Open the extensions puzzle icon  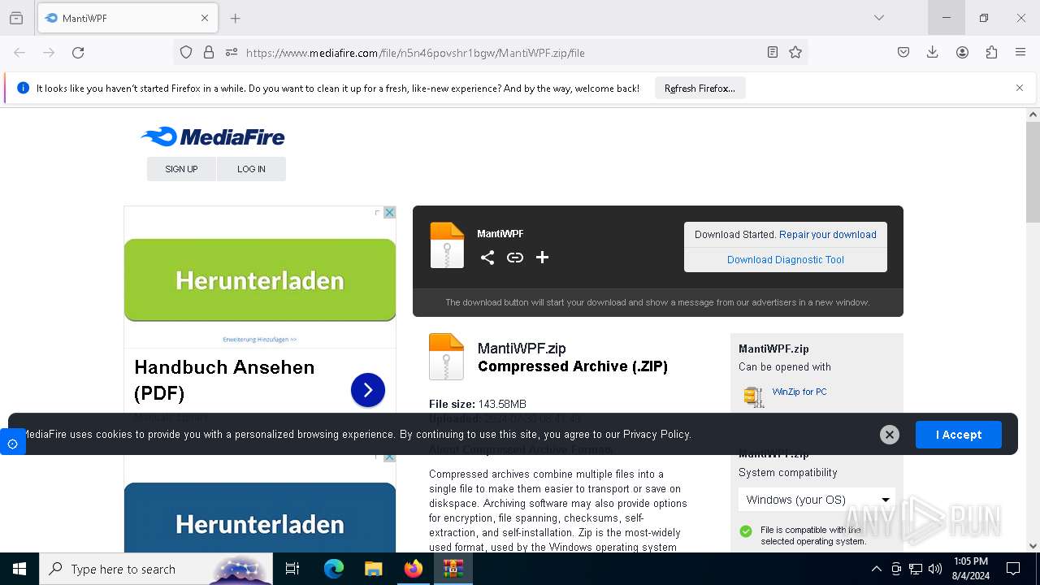[x=991, y=52]
